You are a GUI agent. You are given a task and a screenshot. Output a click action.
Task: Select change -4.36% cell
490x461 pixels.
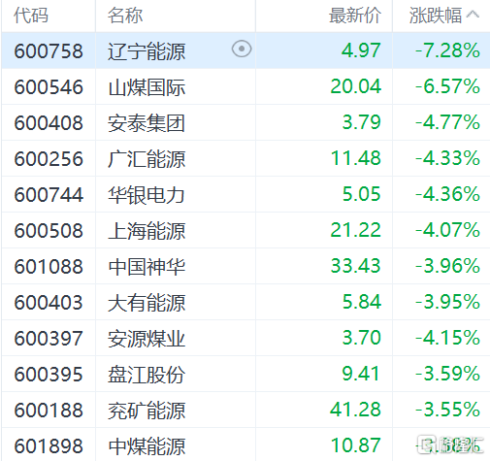447,194
